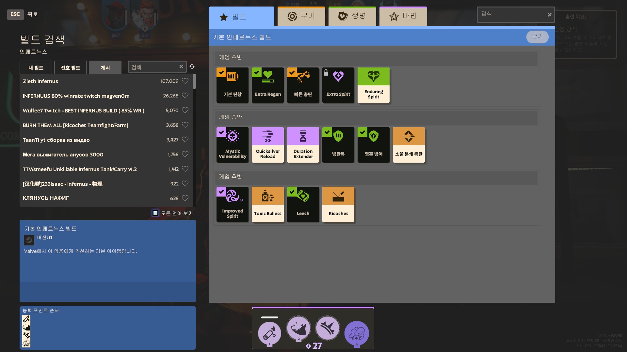Switch to the 게시 tab

coord(105,67)
